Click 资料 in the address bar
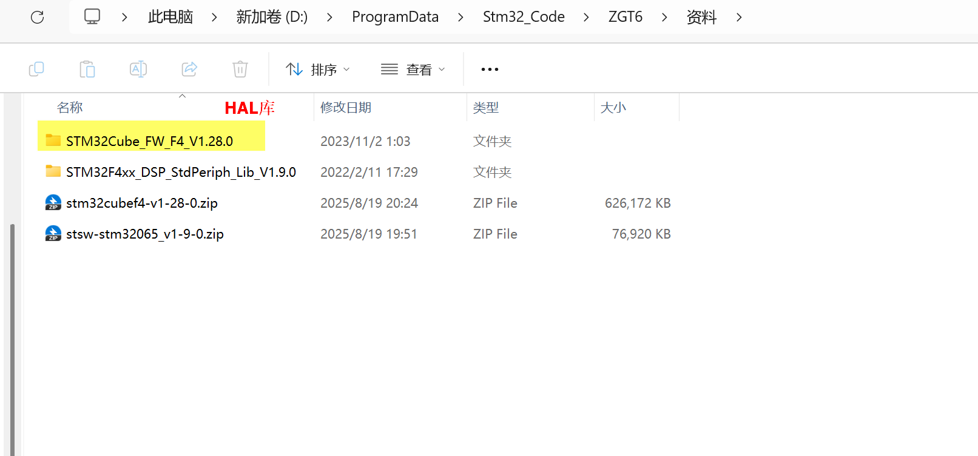The image size is (978, 456). [702, 17]
